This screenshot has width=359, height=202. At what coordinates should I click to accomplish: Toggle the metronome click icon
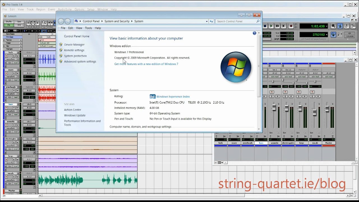click(x=340, y=26)
